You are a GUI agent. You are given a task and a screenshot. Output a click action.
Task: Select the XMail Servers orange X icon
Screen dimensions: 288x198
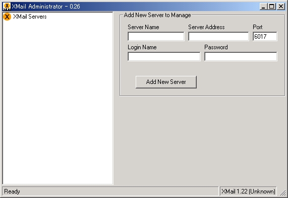pyautogui.click(x=7, y=17)
